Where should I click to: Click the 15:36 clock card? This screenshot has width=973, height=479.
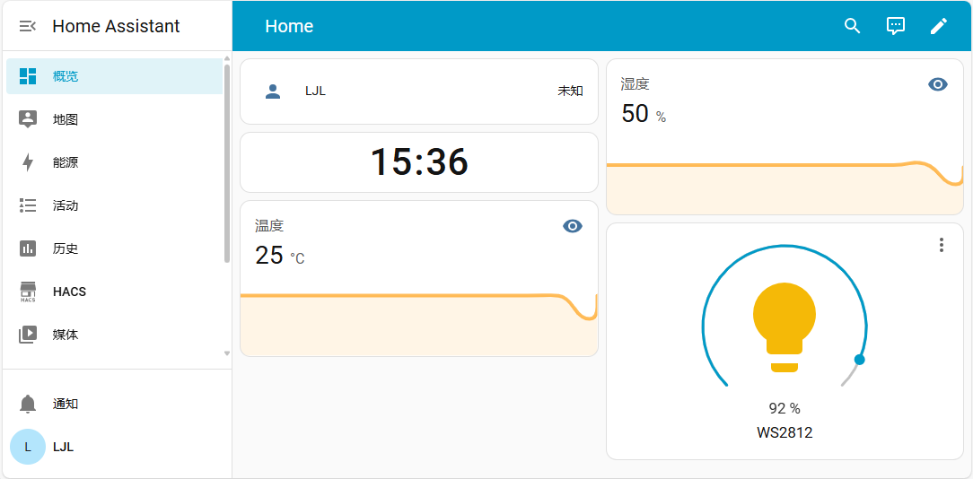tap(419, 162)
